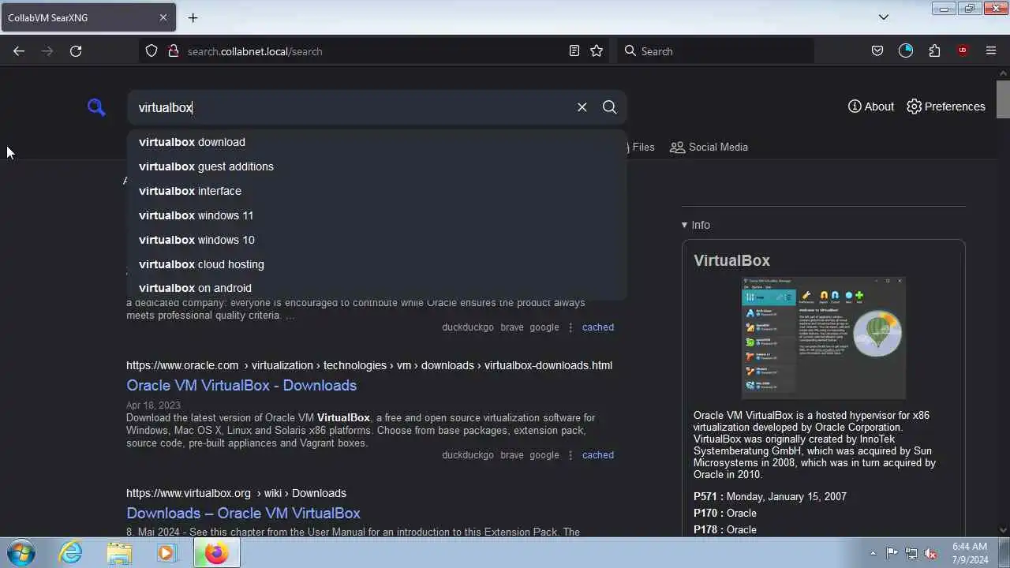Open Pocket save icon in toolbar

(x=877, y=51)
